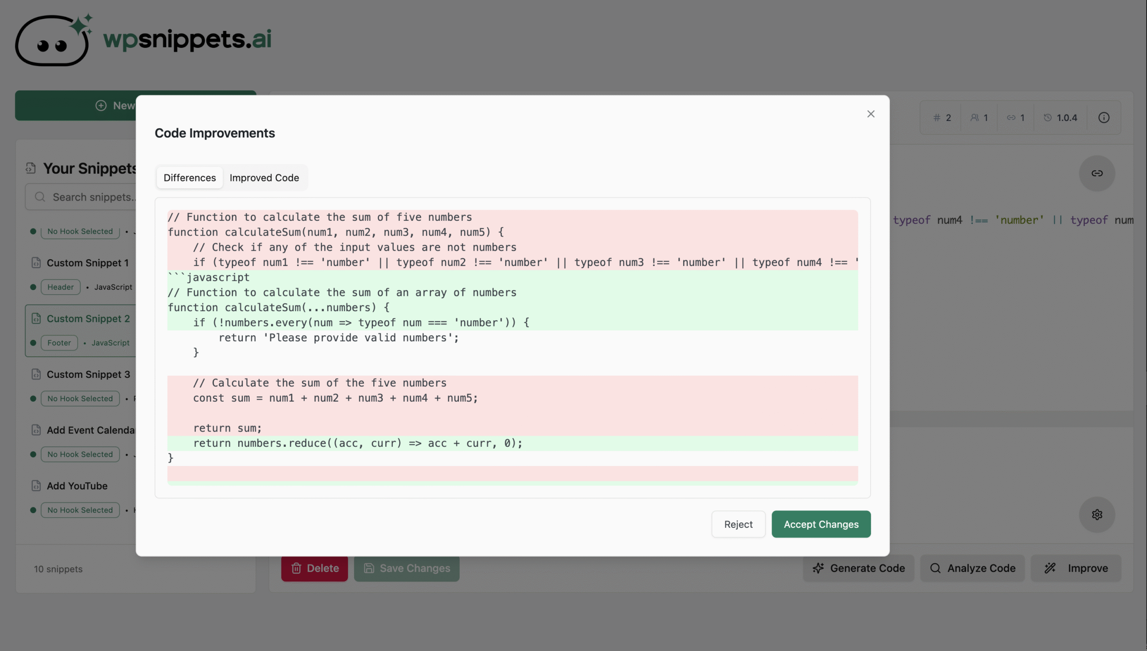Click the Accept Changes button
The width and height of the screenshot is (1147, 651).
821,524
